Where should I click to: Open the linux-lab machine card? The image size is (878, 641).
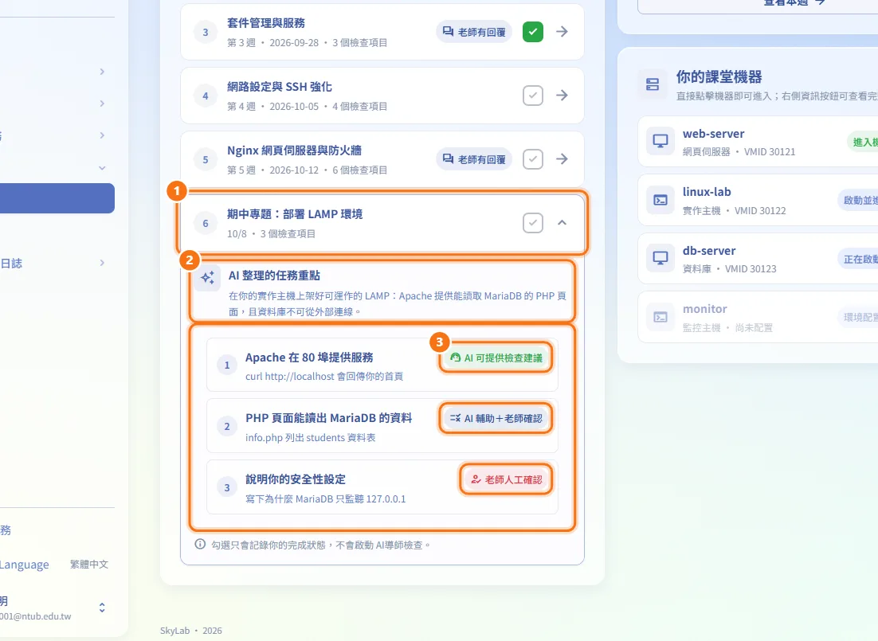point(758,201)
